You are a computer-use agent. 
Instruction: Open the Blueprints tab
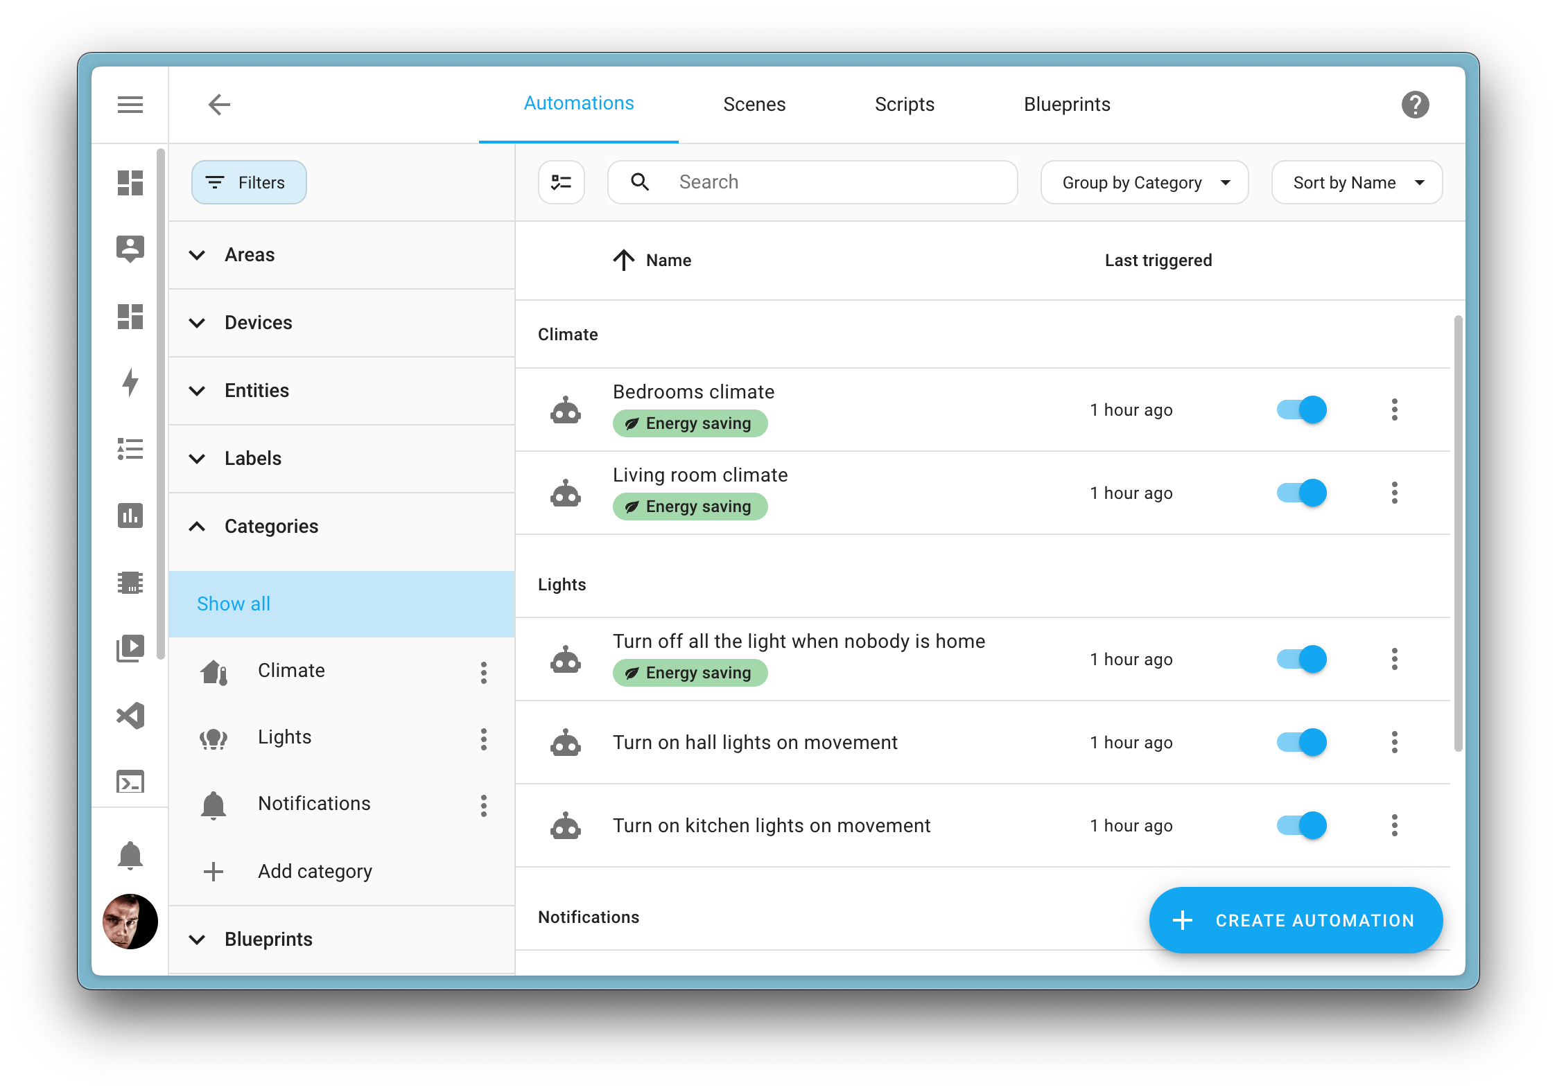pyautogui.click(x=1066, y=104)
